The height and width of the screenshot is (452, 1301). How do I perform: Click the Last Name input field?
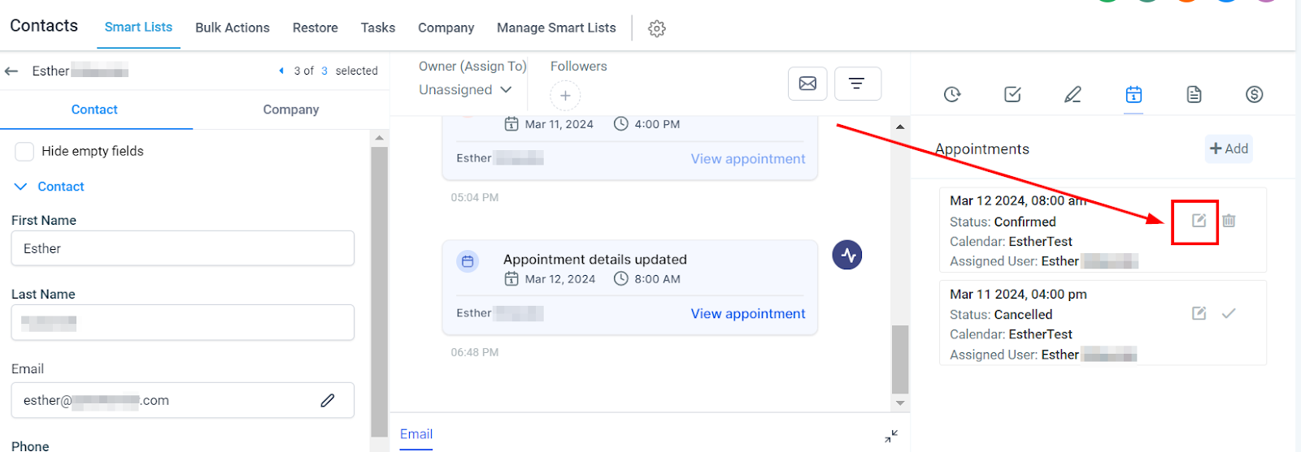click(183, 322)
